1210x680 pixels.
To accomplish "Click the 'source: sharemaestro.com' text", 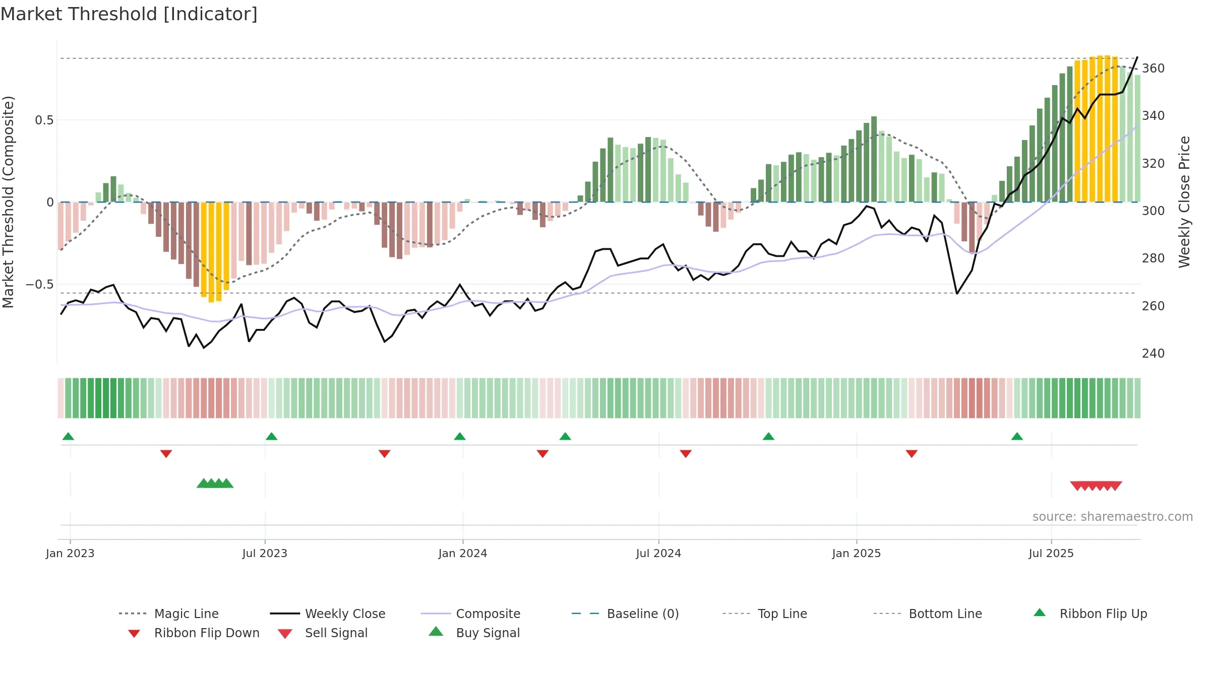I will point(1113,517).
